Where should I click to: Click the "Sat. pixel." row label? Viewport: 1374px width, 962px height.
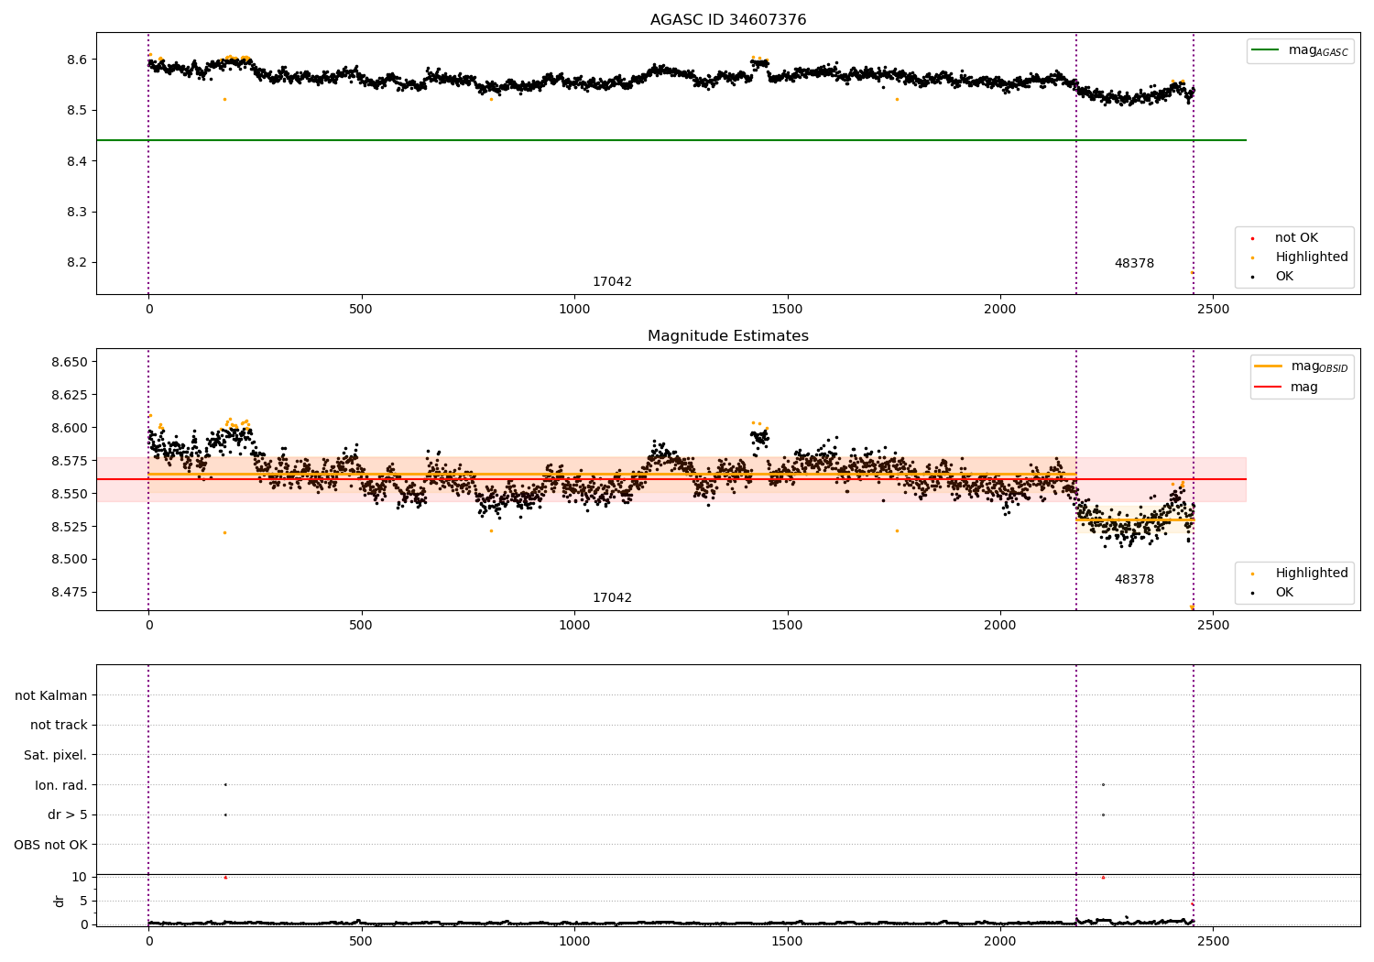click(x=56, y=756)
